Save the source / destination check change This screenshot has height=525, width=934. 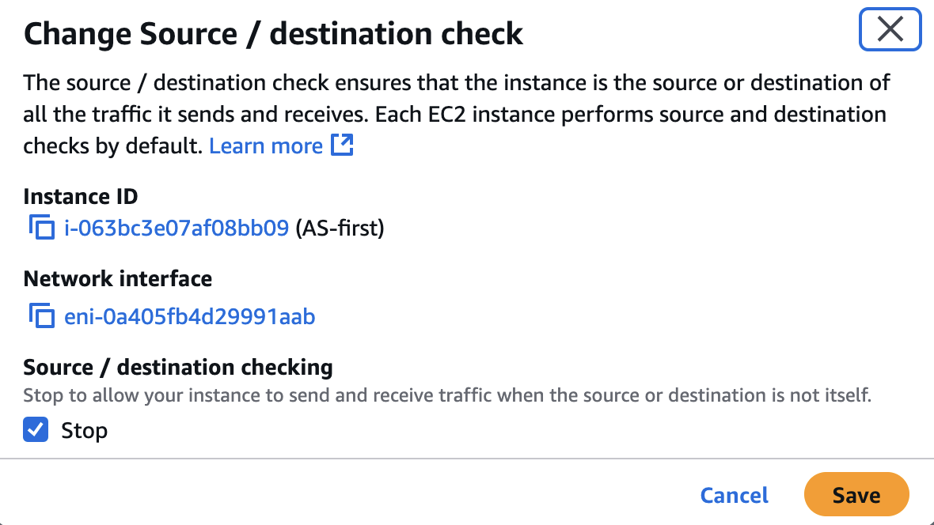(x=856, y=494)
